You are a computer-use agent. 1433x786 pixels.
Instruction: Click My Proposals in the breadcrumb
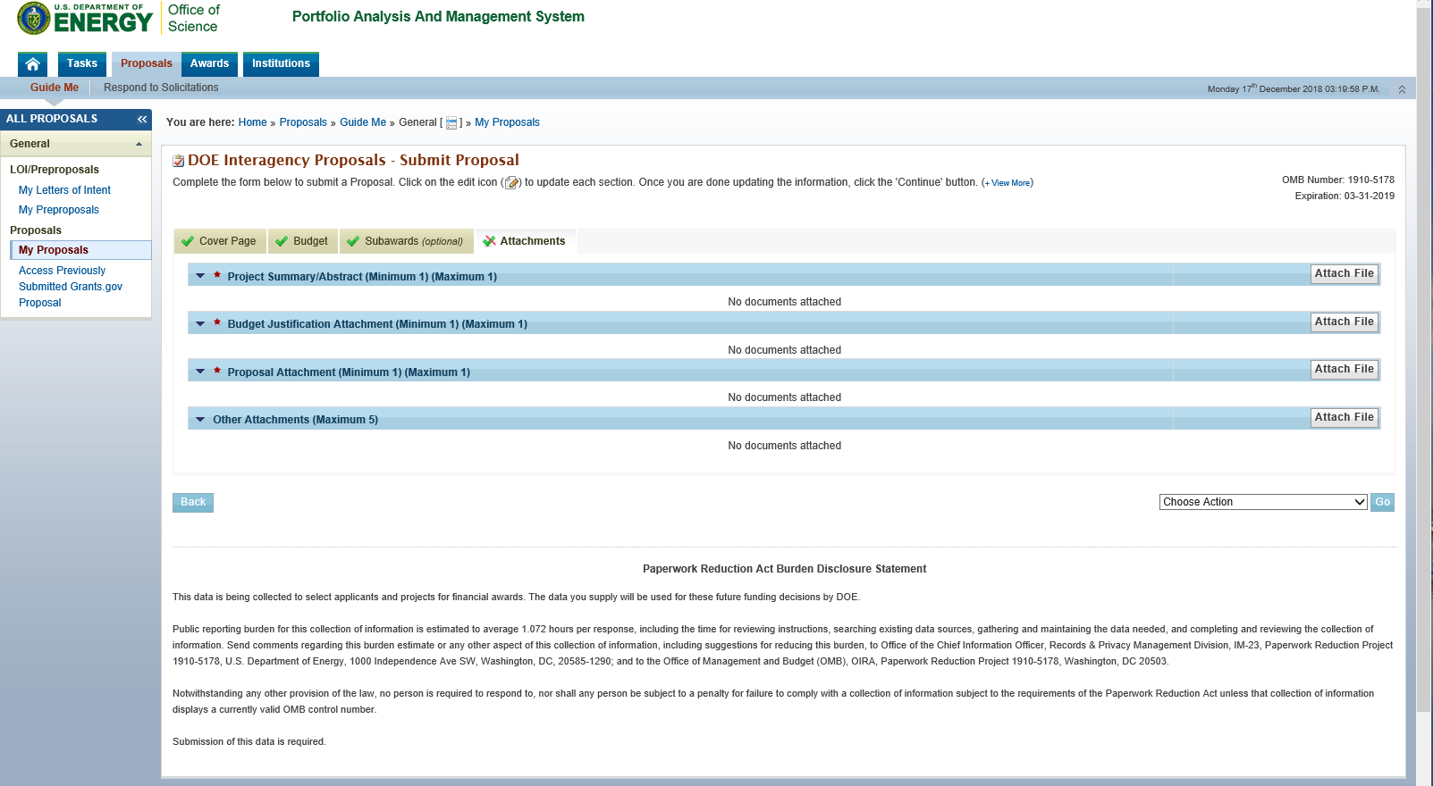507,122
